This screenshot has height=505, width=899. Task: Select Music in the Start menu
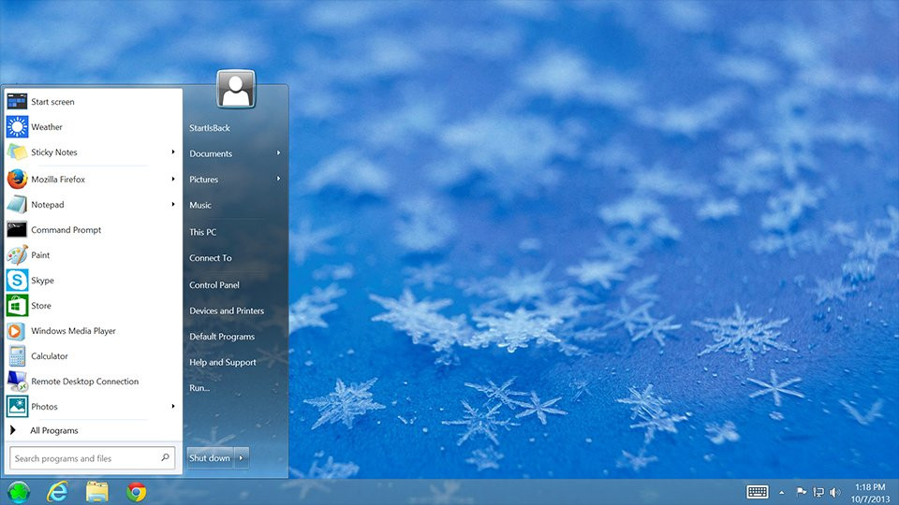(x=200, y=205)
